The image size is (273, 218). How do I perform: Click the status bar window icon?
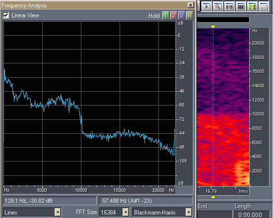pos(264,6)
